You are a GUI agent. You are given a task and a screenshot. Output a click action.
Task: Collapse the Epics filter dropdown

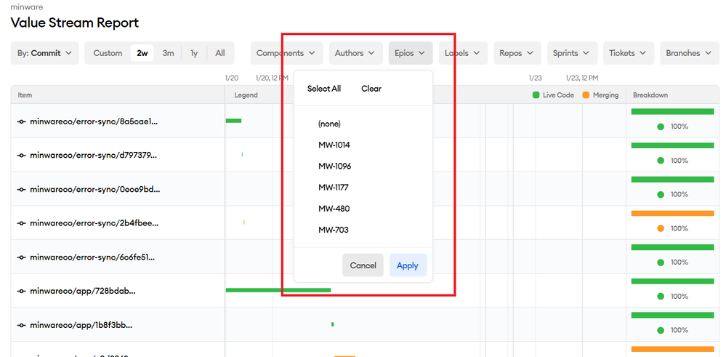coord(410,53)
